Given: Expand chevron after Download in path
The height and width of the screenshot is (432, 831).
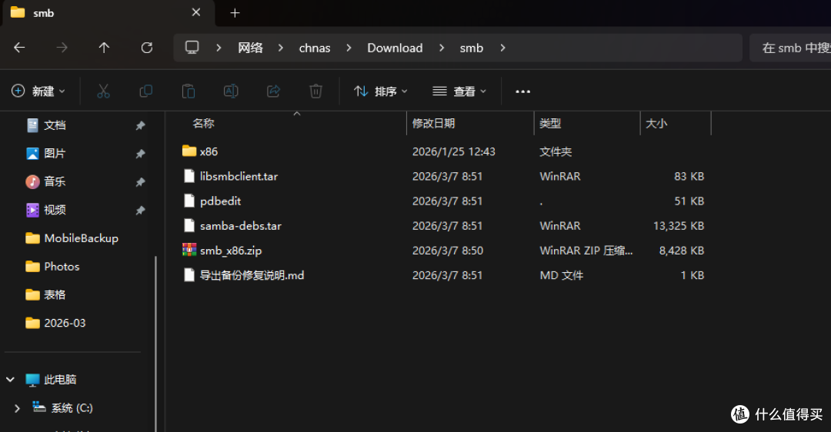Looking at the screenshot, I should coord(442,48).
